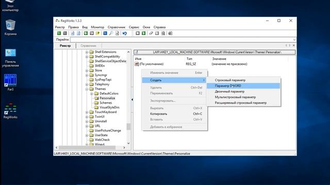Click the green plus toolbar icon
The height and width of the screenshot is (185, 330).
point(59,33)
